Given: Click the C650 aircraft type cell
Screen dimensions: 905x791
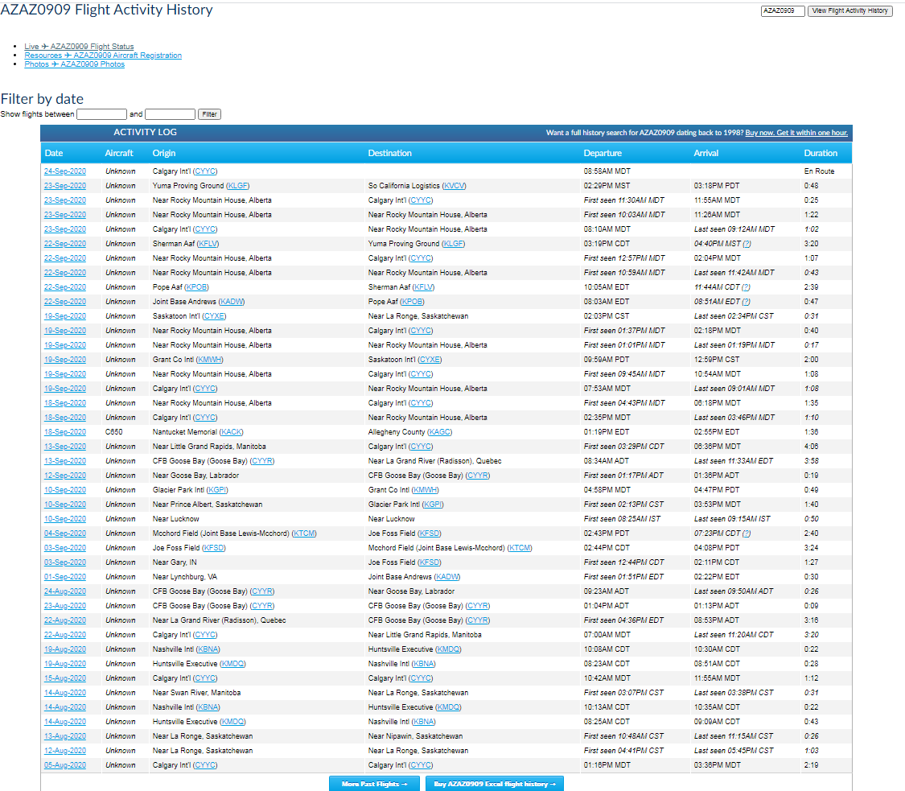Looking at the screenshot, I should coord(113,432).
